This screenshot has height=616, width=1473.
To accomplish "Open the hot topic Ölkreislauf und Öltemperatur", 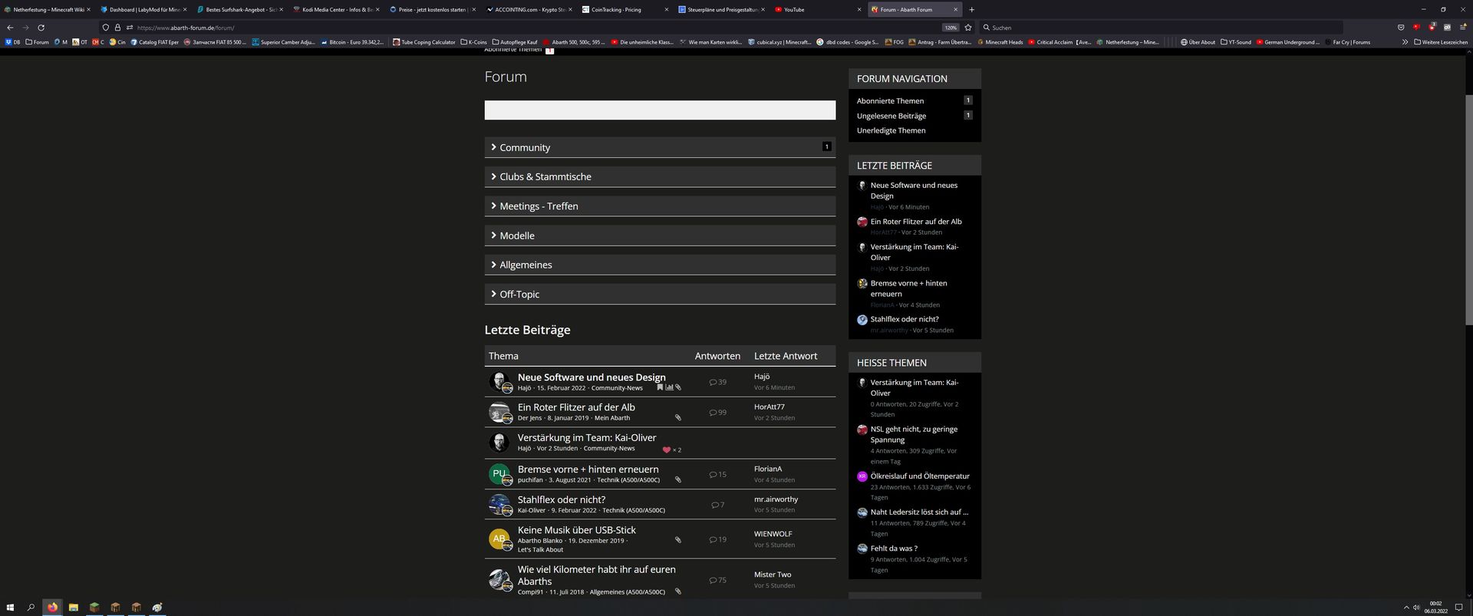I will [919, 476].
